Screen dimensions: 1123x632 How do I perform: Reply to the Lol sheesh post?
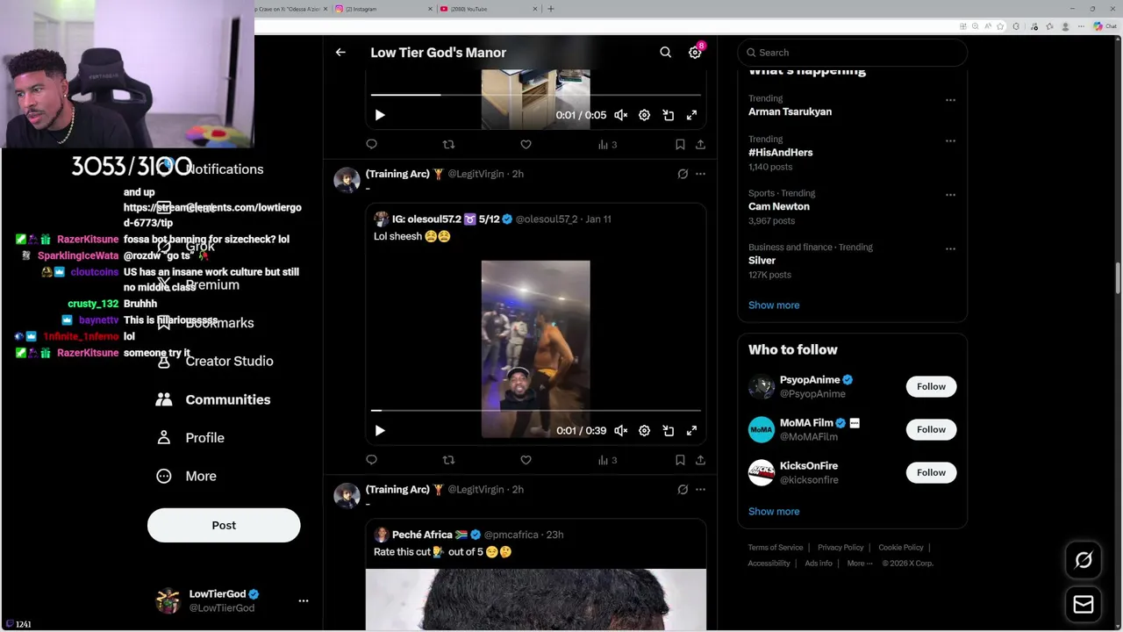pos(372,460)
